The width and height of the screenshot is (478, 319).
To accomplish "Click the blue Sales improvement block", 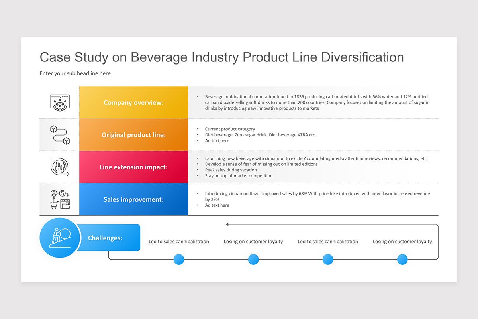I will pos(134,199).
